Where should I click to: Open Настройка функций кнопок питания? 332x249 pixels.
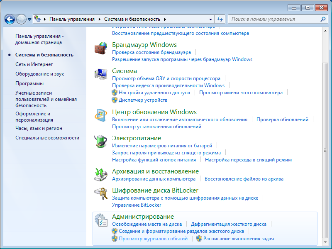(154, 160)
